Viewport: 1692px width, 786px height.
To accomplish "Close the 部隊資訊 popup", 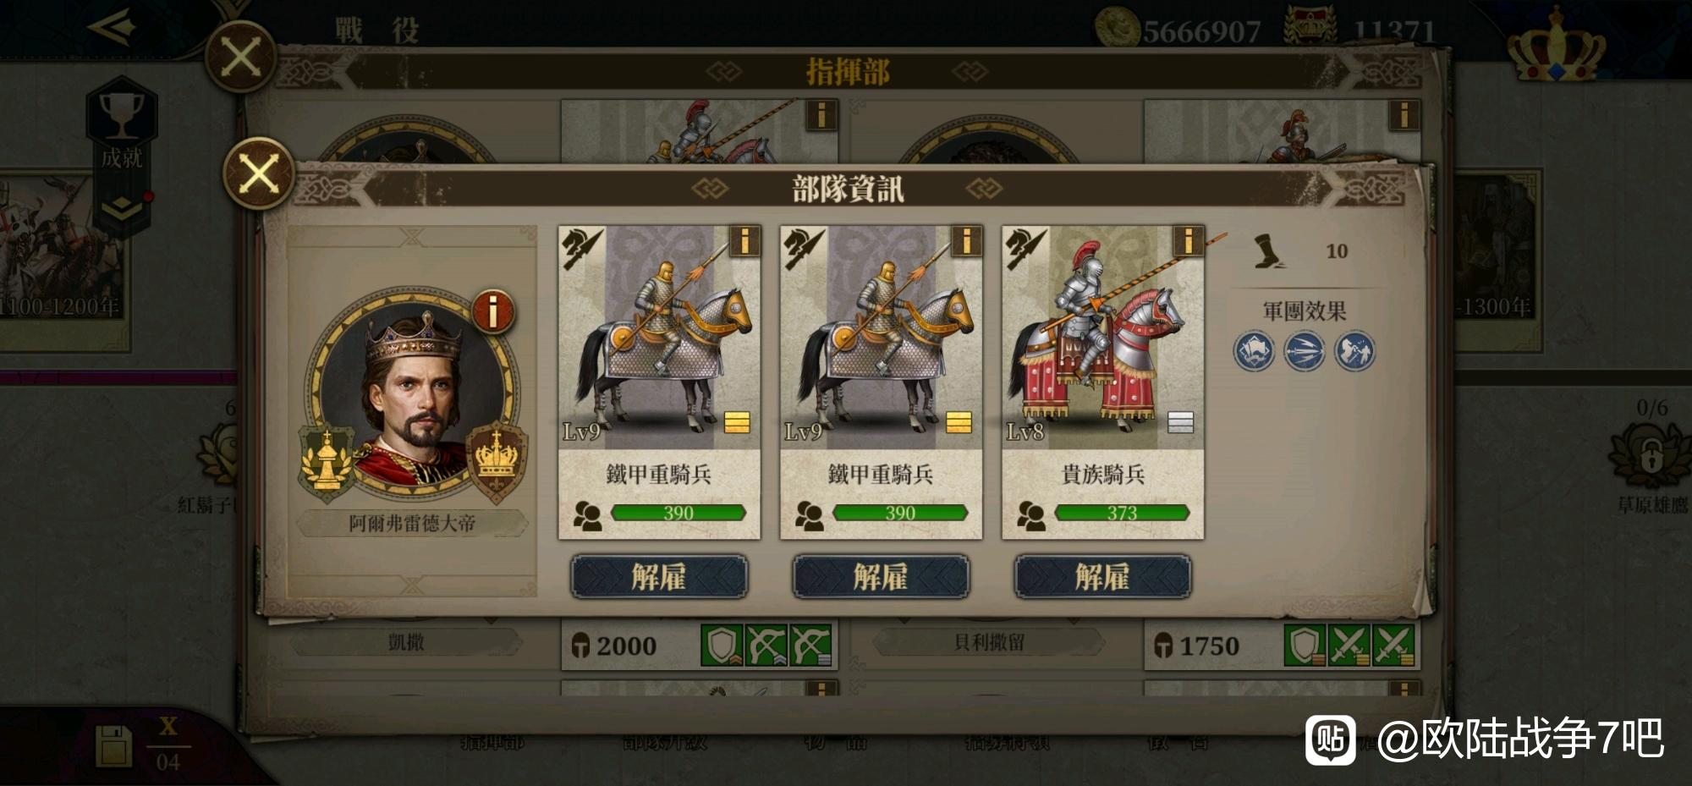I will 259,173.
